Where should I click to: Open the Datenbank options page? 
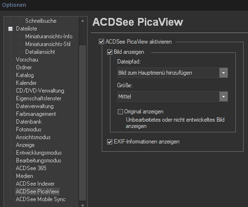tap(29, 122)
